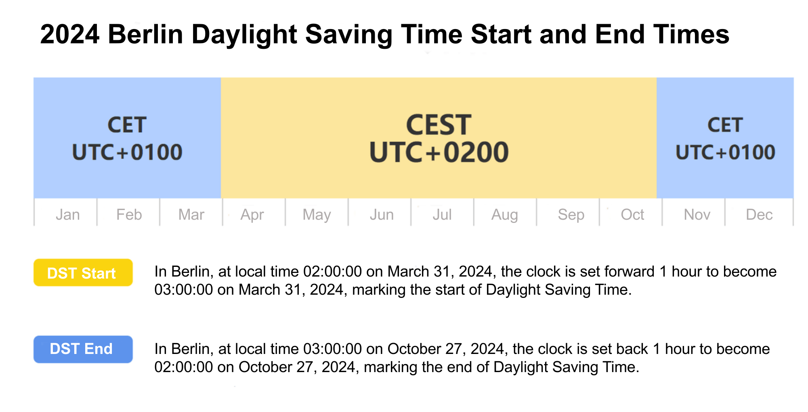Select Jun on the month axis
The image size is (808, 412).
382,214
